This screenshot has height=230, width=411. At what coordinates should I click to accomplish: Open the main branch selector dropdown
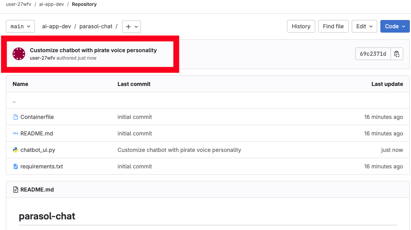[x=20, y=26]
